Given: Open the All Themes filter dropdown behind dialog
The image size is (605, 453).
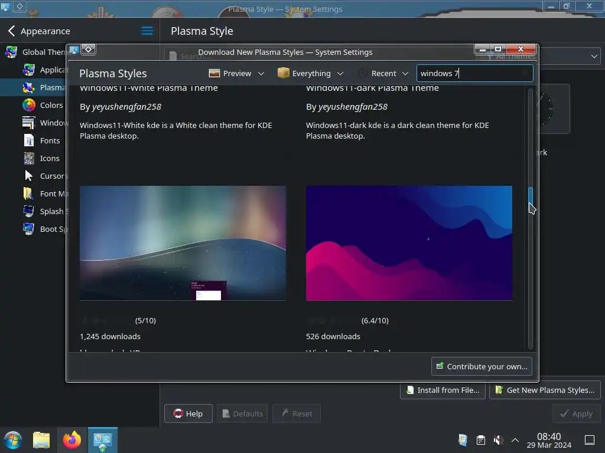Looking at the screenshot, I should coord(570,57).
